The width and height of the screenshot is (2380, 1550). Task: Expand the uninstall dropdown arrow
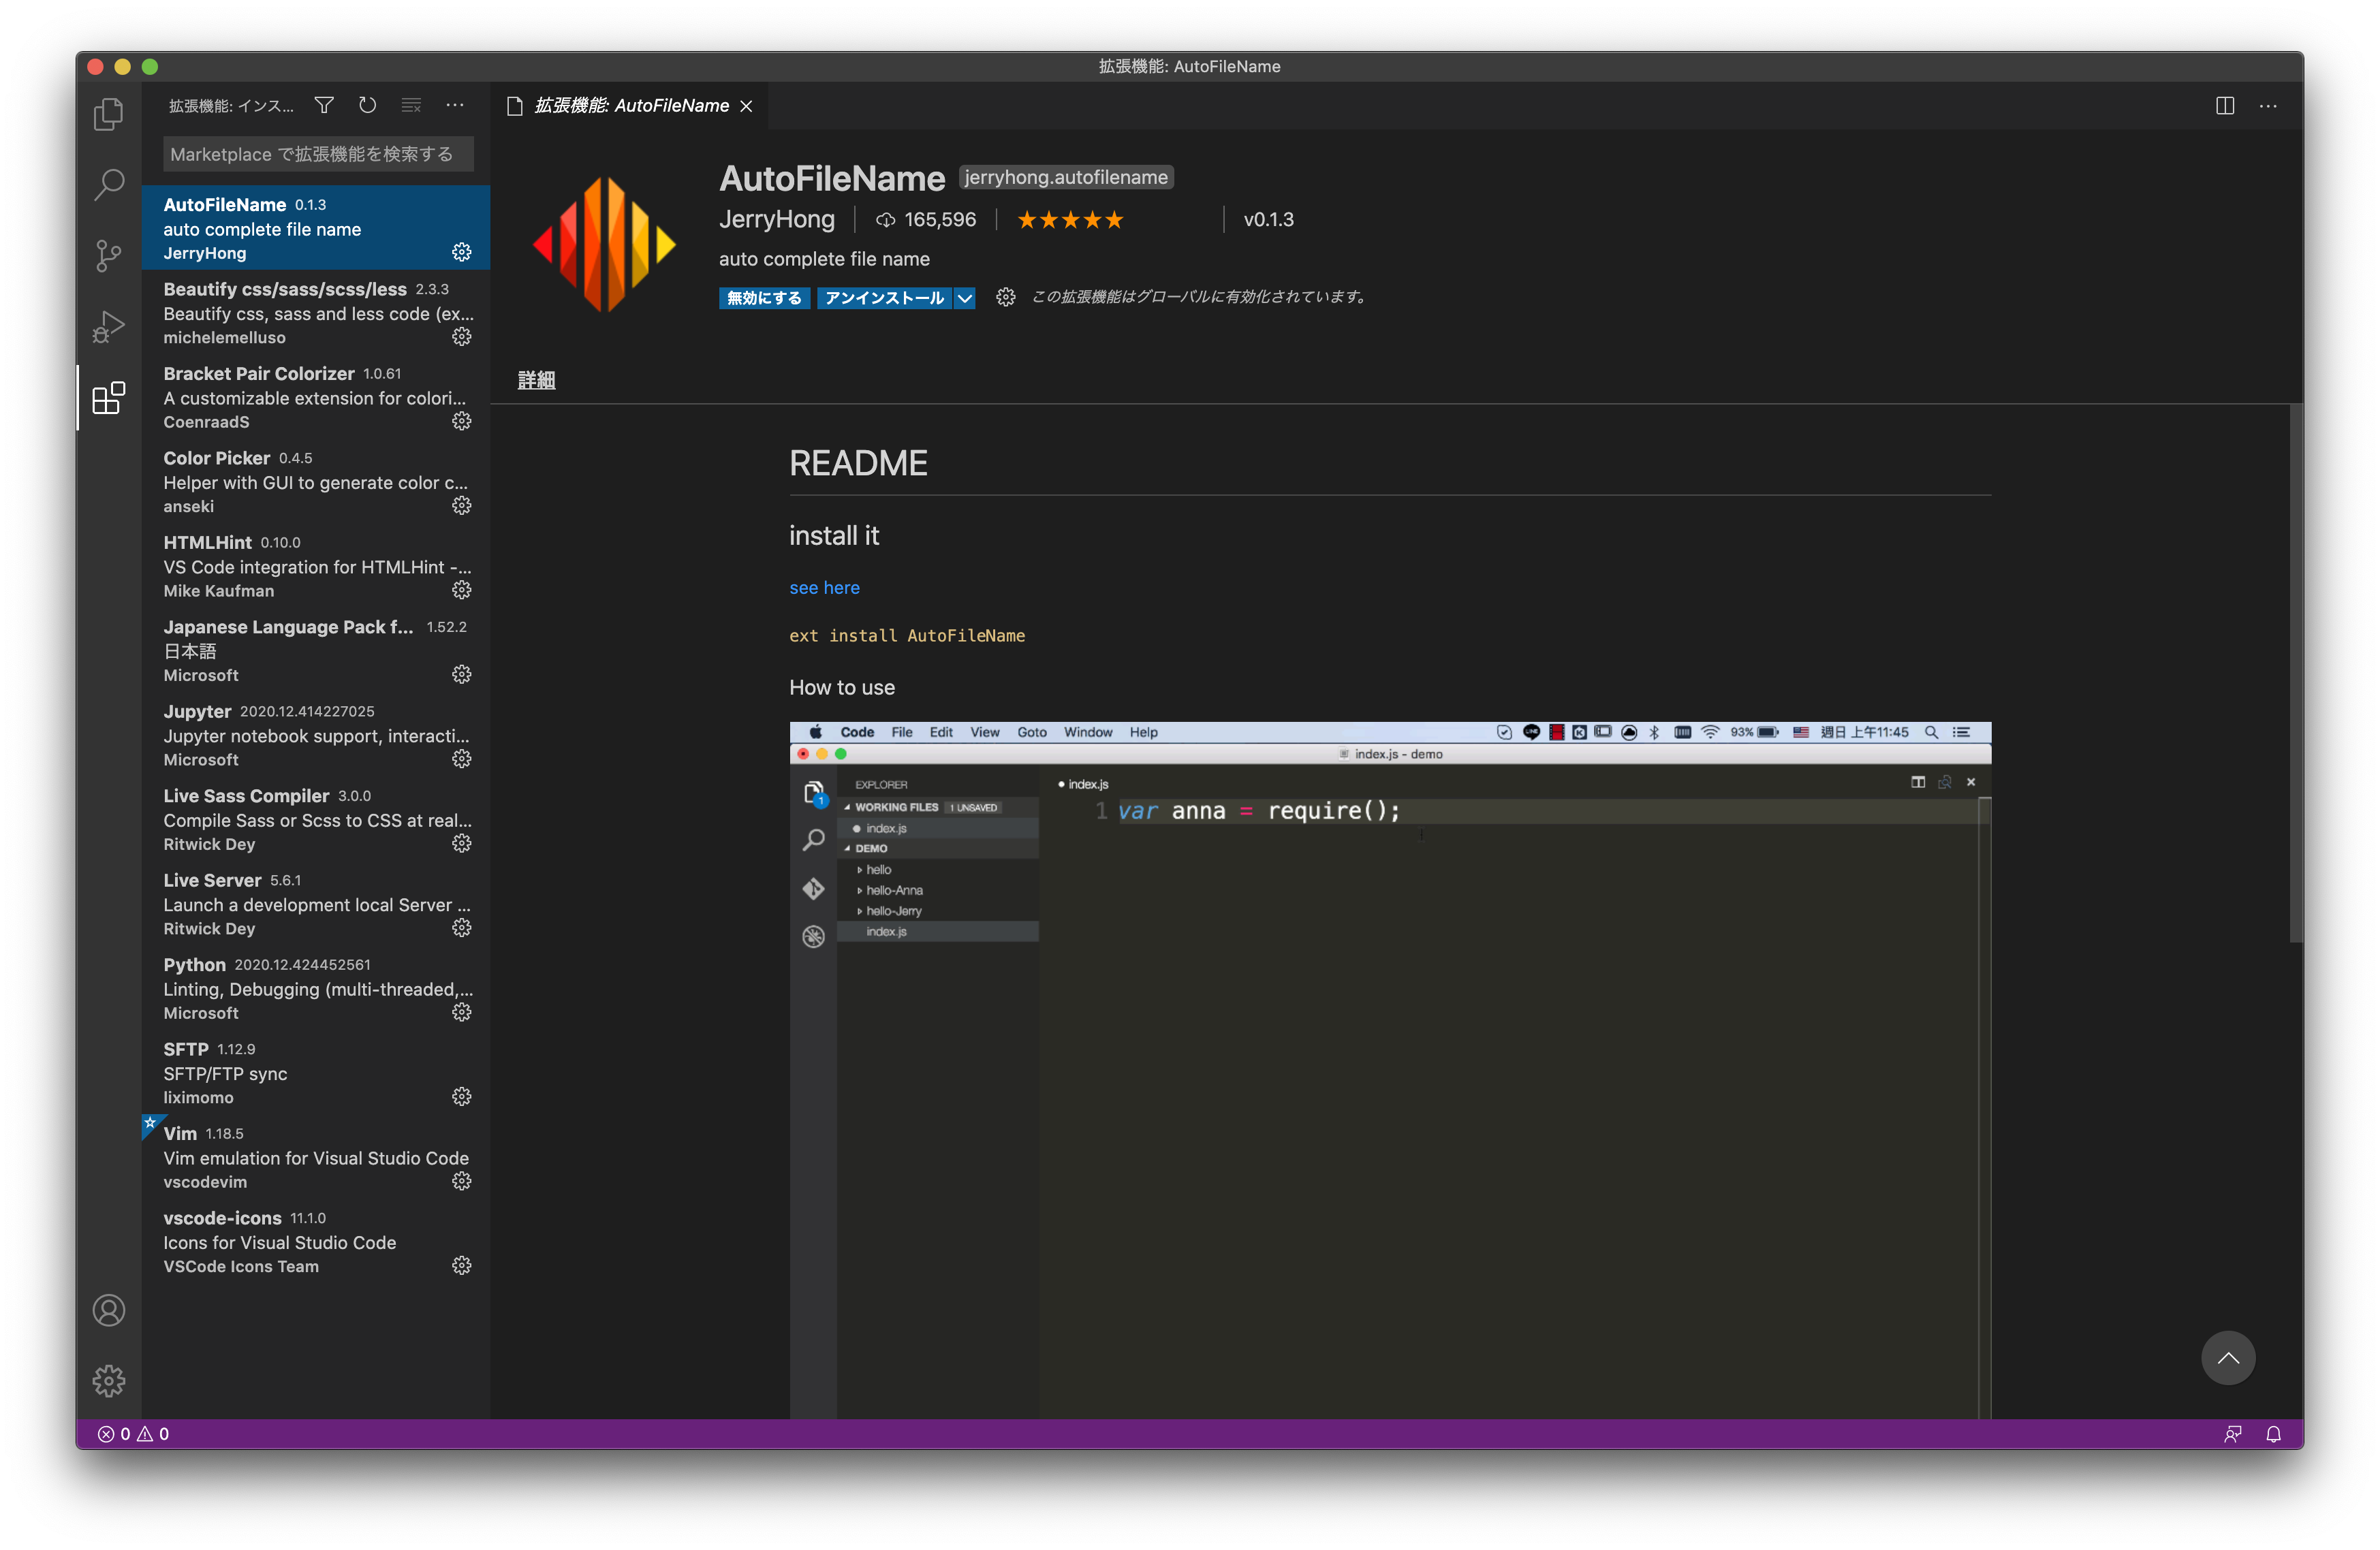(x=965, y=298)
